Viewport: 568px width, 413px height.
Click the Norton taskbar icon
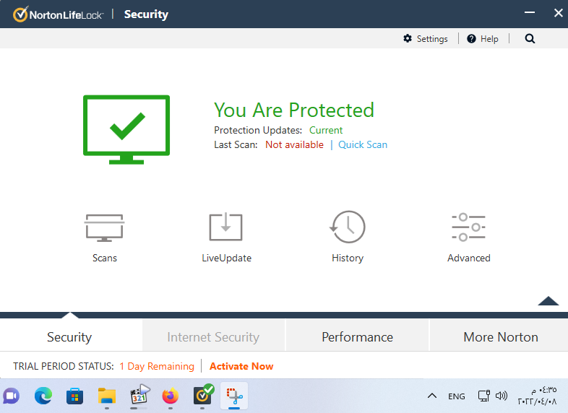tap(203, 395)
